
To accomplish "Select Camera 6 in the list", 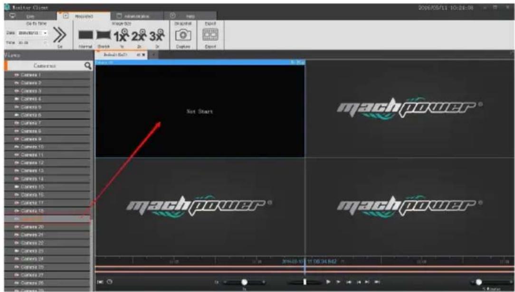I will [x=48, y=115].
